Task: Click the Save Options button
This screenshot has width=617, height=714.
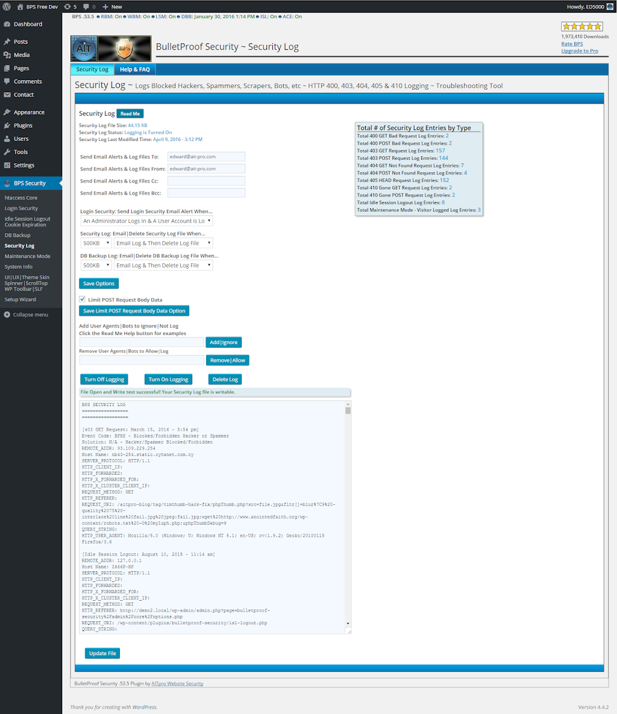Action: point(99,283)
